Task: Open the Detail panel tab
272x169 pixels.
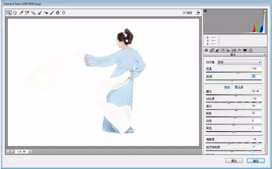Action: tap(217, 50)
